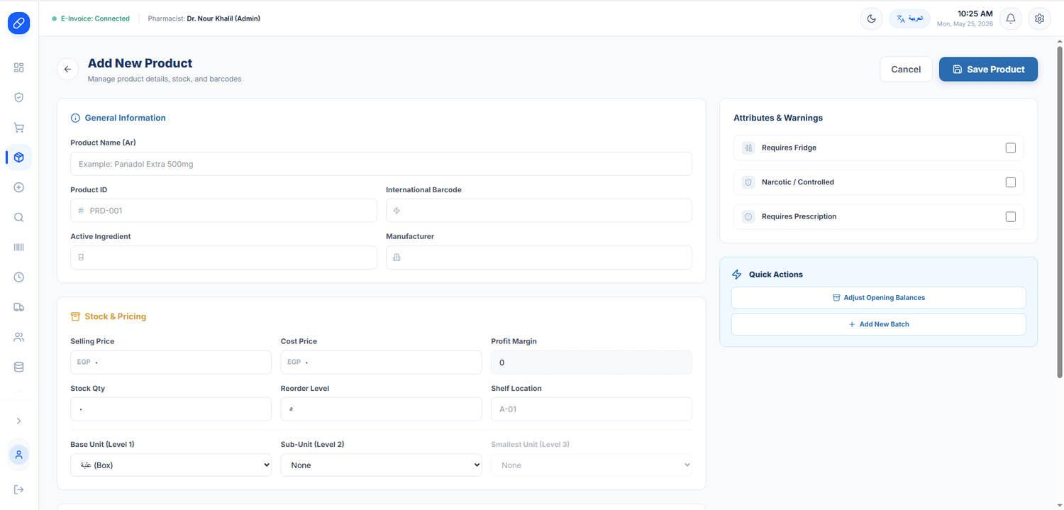Click the E-Invoice: Connected status text
The width and height of the screenshot is (1064, 510).
95,19
